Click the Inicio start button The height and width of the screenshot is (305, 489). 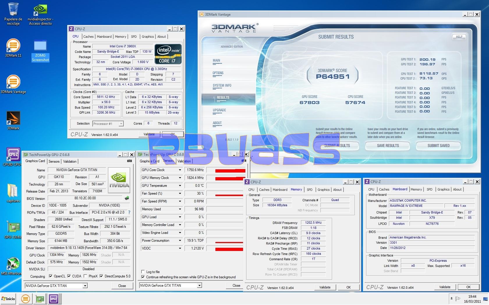(x=8, y=299)
